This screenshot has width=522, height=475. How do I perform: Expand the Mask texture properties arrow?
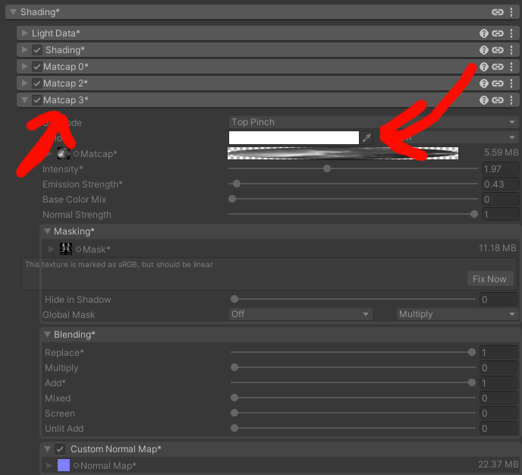tap(51, 250)
